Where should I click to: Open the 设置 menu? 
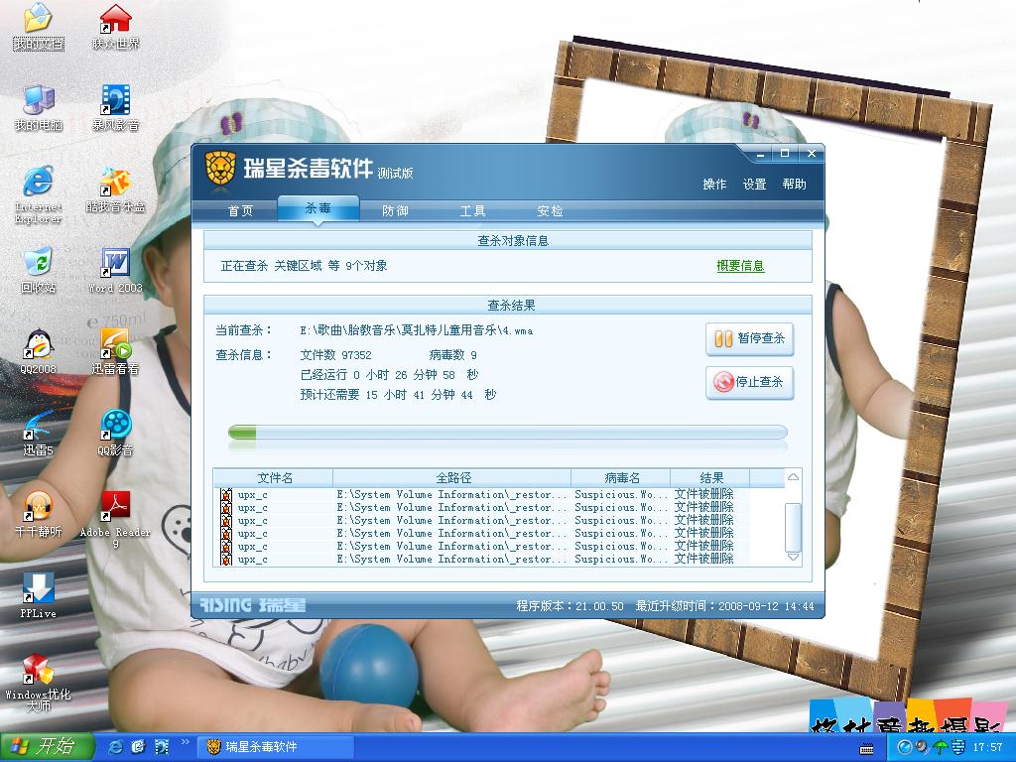coord(754,184)
